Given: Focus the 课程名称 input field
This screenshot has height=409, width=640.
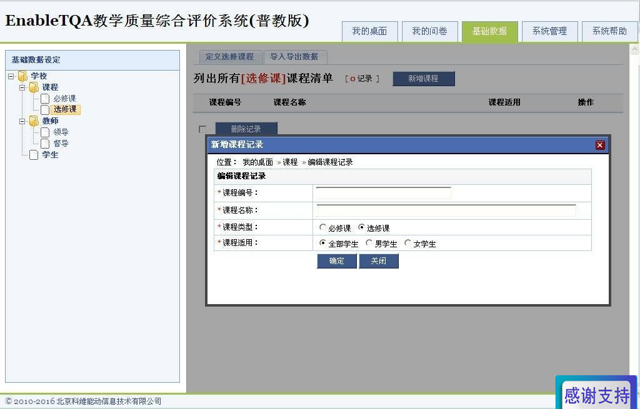Looking at the screenshot, I should coord(446,210).
